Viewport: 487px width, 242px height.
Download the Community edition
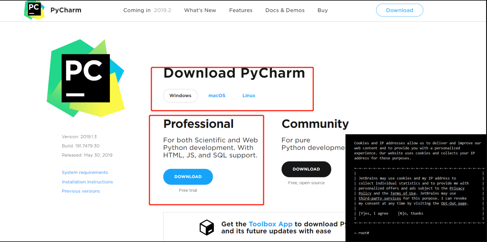[306, 169]
